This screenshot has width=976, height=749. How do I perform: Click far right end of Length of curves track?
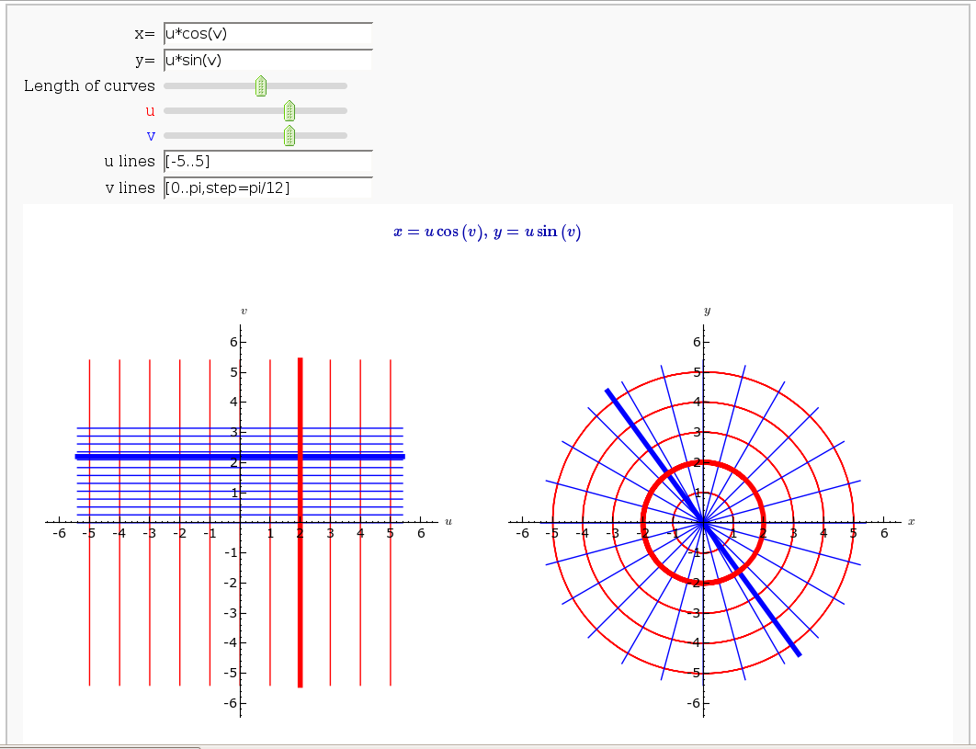coord(345,86)
